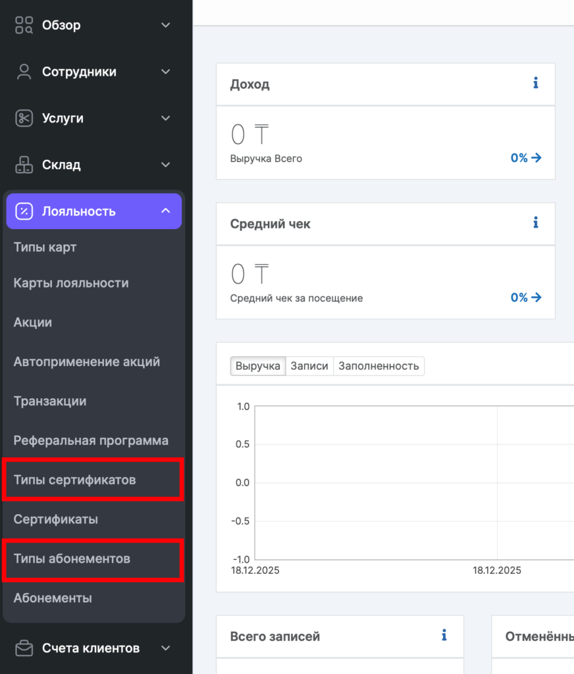Follow the 0% arrow link under Средний чек
Viewport: 574px width, 674px height.
coord(526,298)
